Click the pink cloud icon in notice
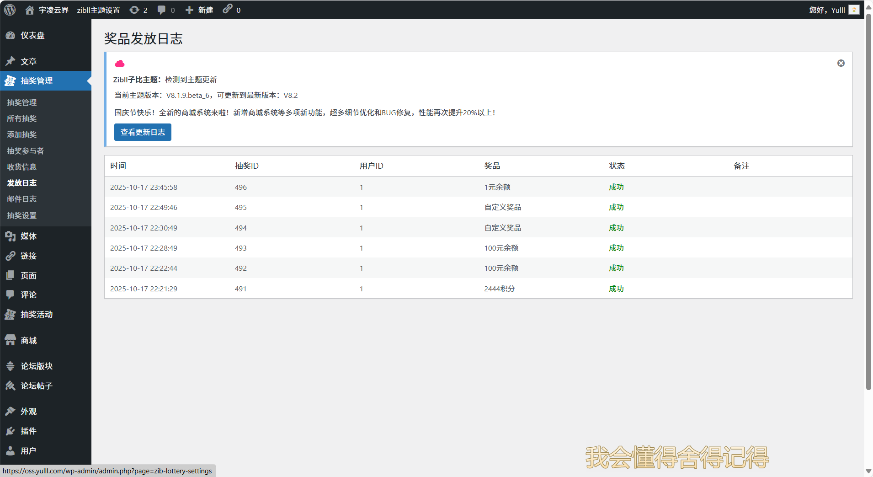 (120, 64)
